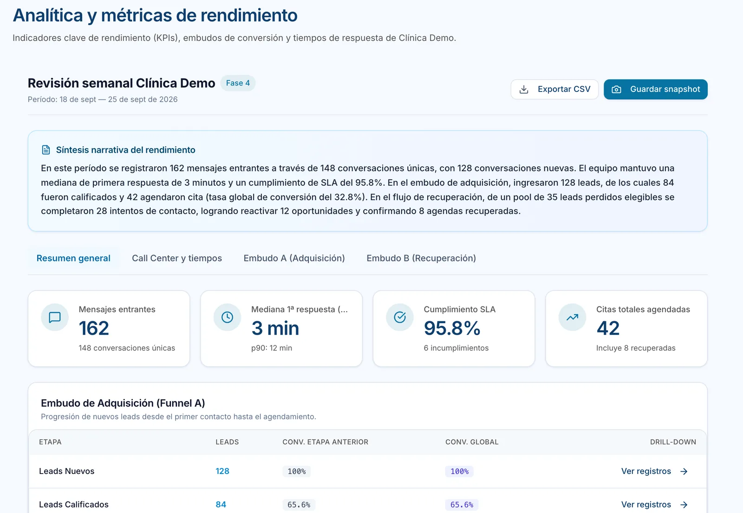Click the Fase 4 badge
743x513 pixels.
[238, 83]
